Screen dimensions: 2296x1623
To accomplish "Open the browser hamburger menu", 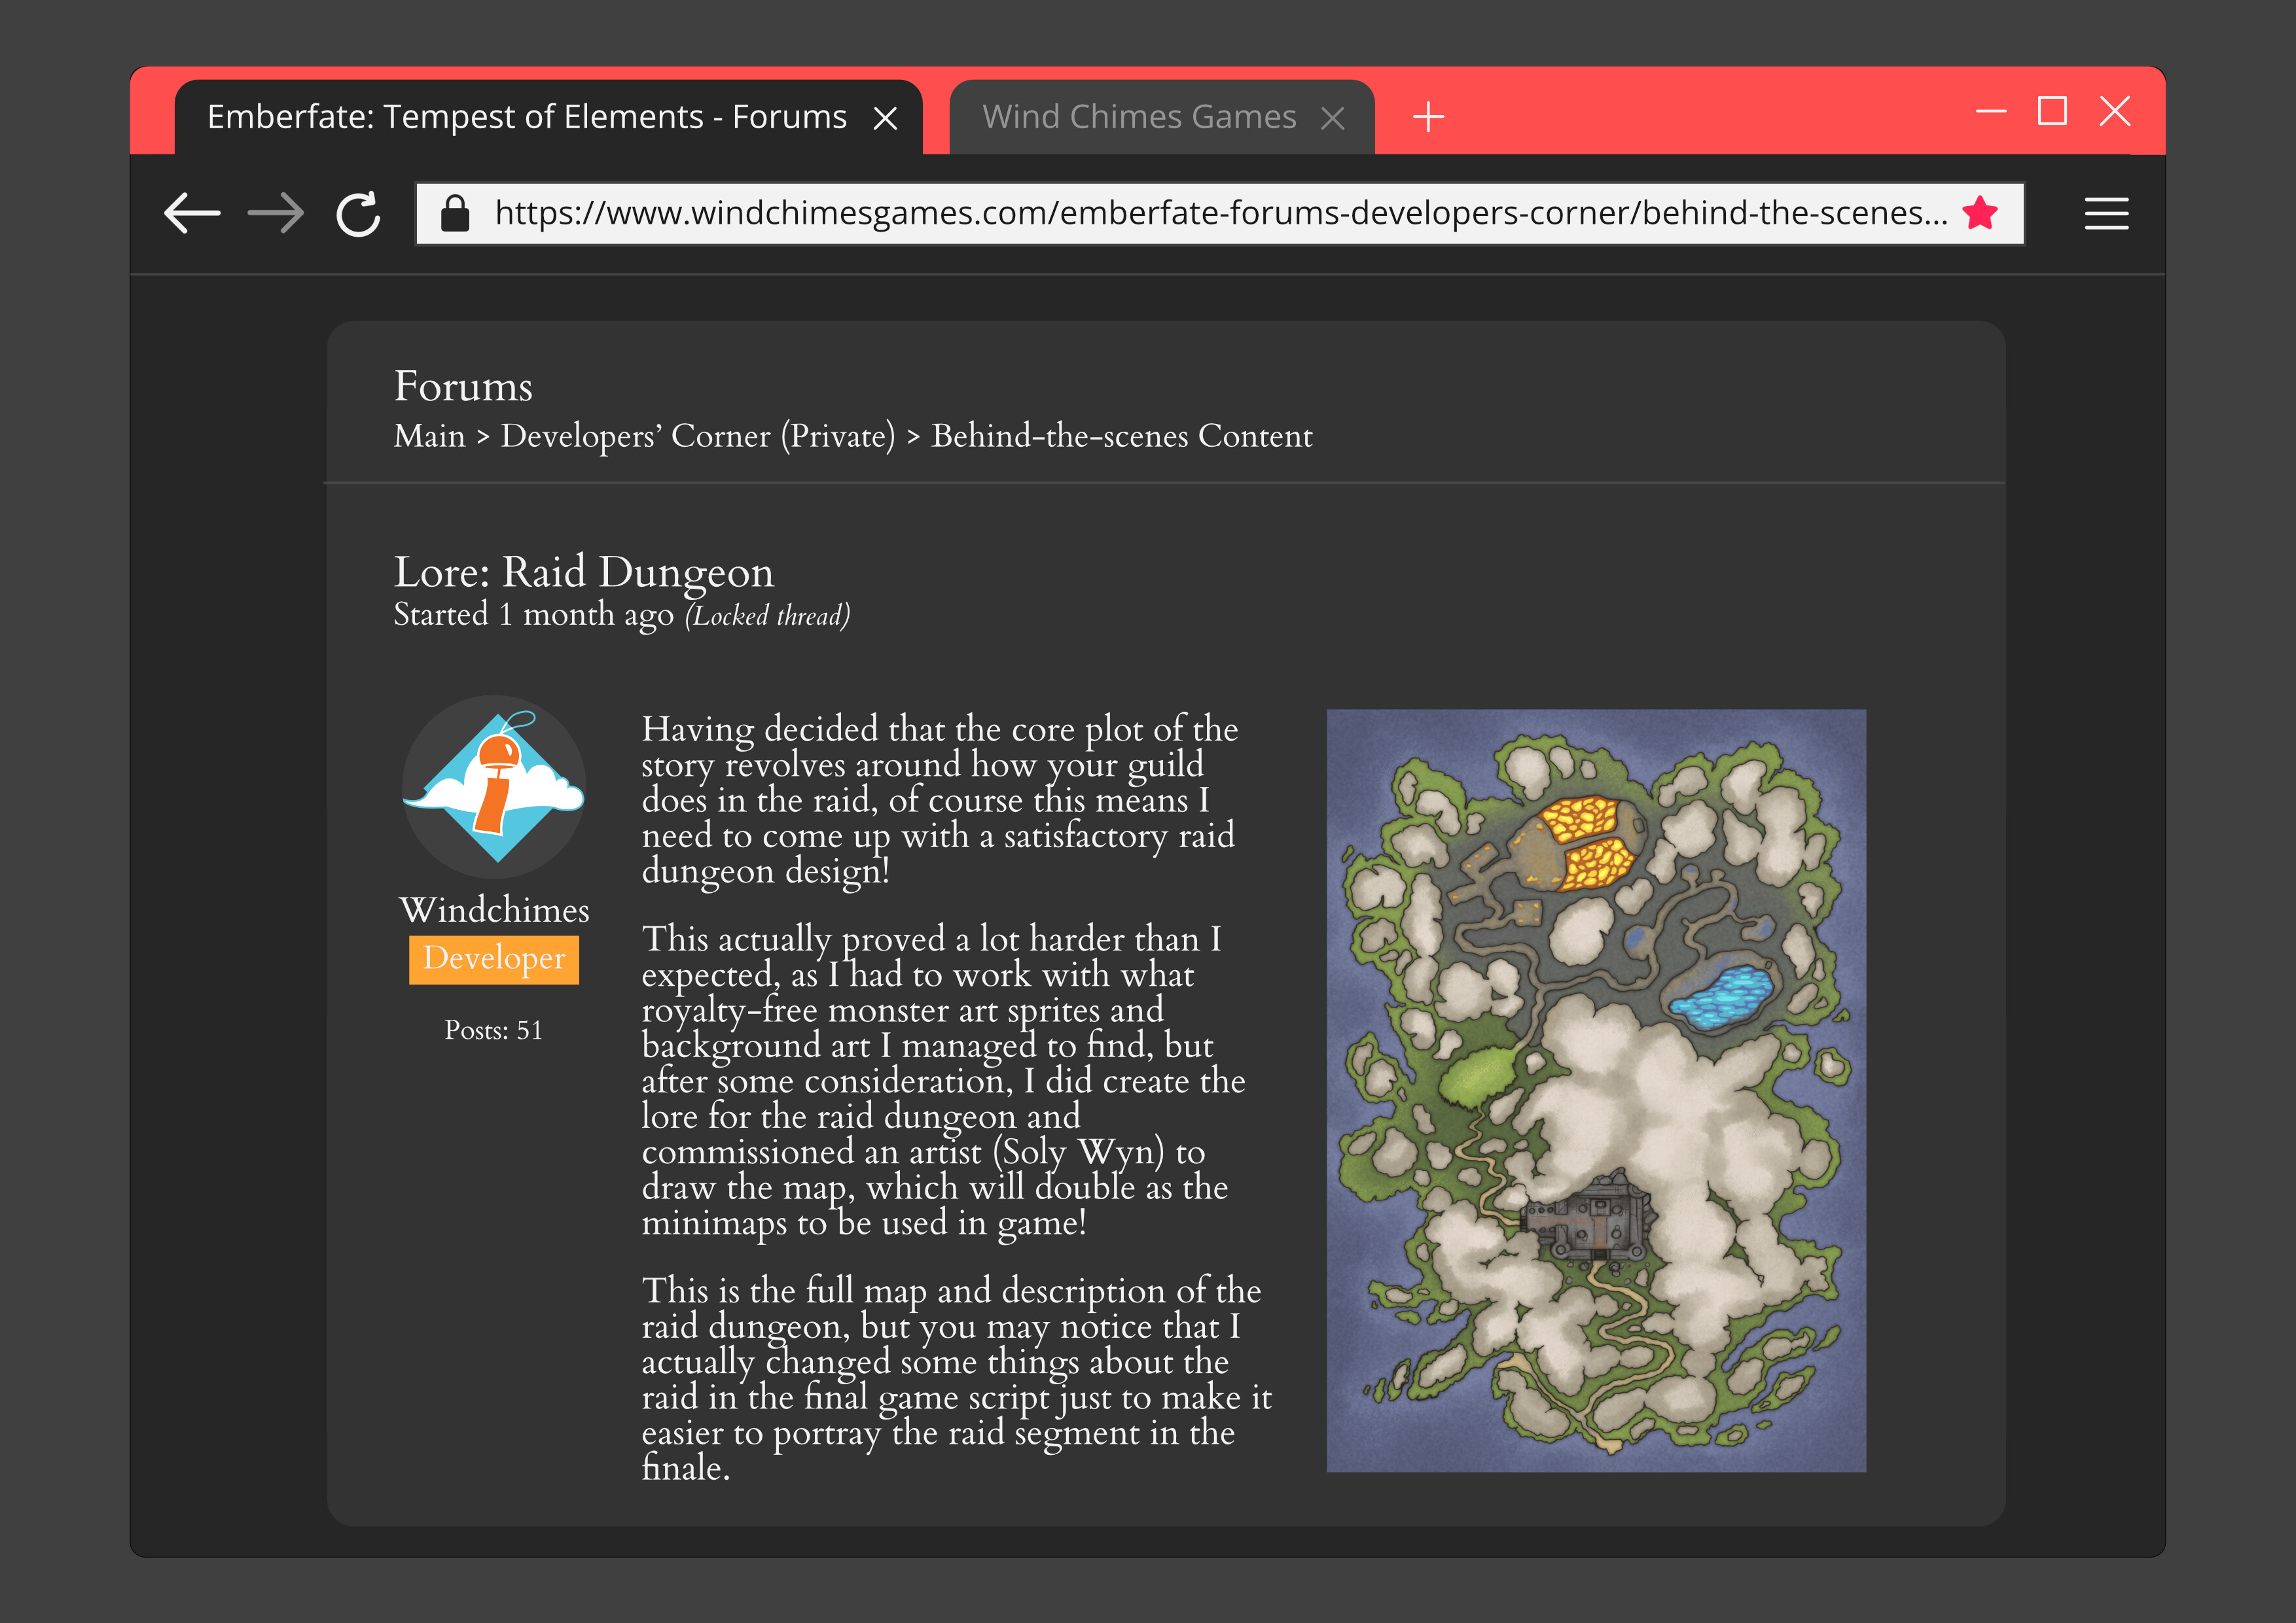I will coord(2107,213).
